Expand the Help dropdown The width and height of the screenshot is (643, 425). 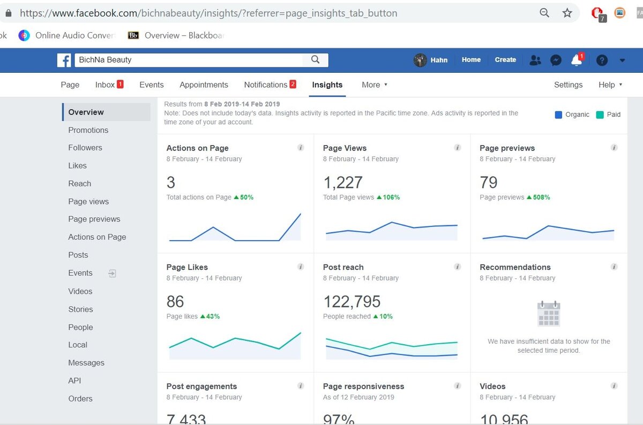coord(610,85)
